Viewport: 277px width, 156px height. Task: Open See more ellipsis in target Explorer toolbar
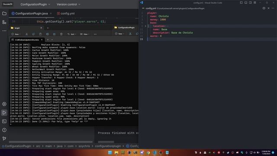(x=95, y=34)
